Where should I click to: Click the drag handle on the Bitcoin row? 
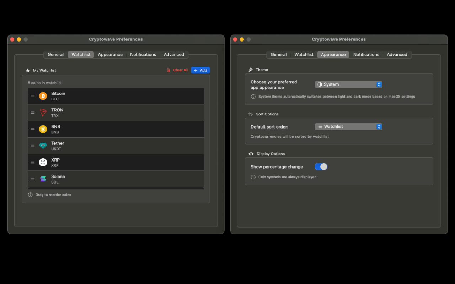tap(32, 96)
